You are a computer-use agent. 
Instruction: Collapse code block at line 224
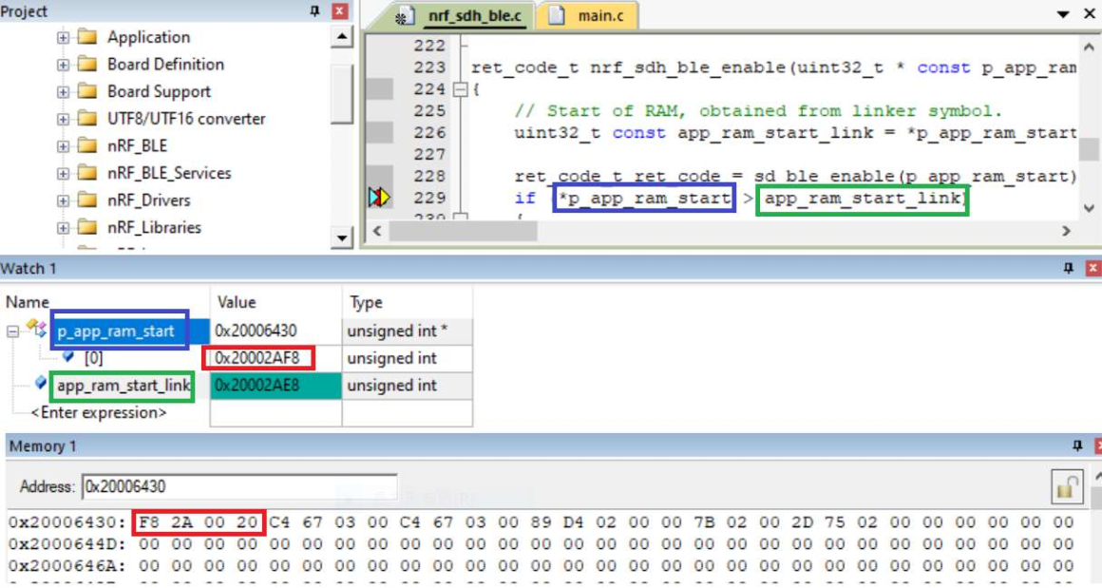461,90
